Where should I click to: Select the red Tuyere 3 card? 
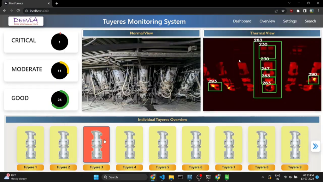click(x=97, y=144)
